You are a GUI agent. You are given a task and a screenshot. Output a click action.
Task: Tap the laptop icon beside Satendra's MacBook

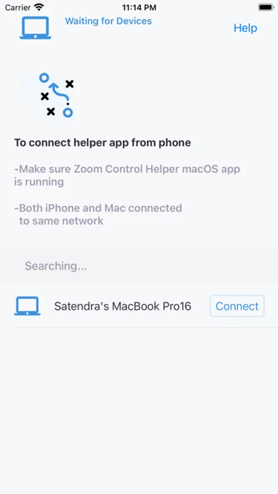pyautogui.click(x=27, y=306)
